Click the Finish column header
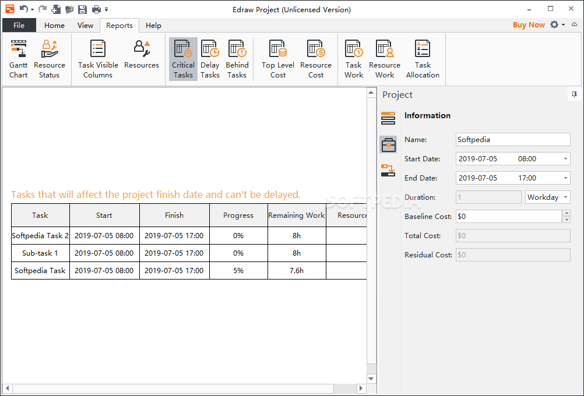This screenshot has width=584, height=396. [x=174, y=215]
